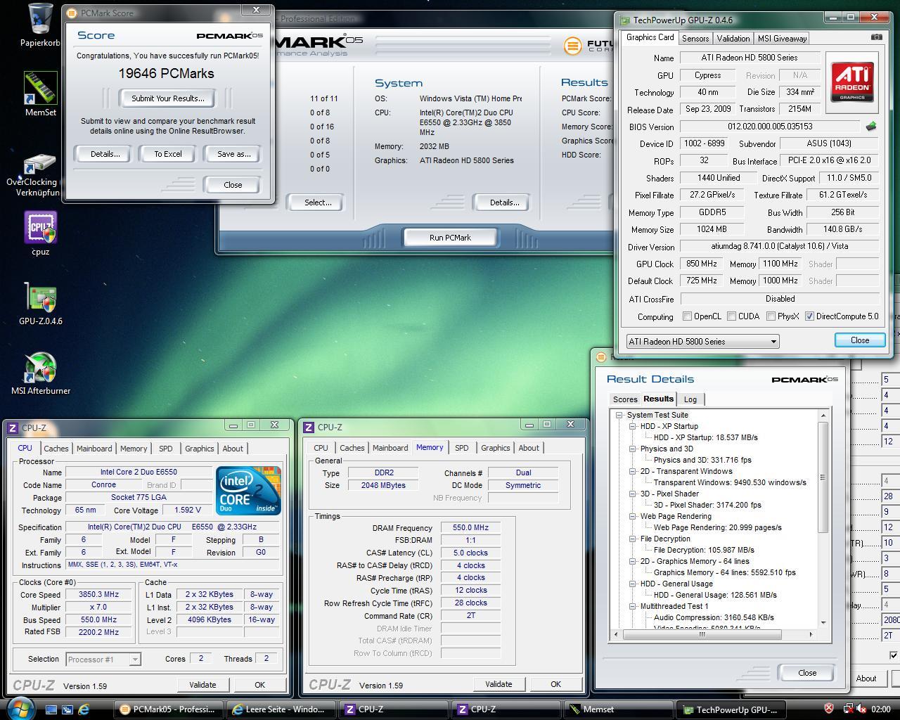Export score with To Excel button
This screenshot has height=720, width=900.
[x=168, y=154]
